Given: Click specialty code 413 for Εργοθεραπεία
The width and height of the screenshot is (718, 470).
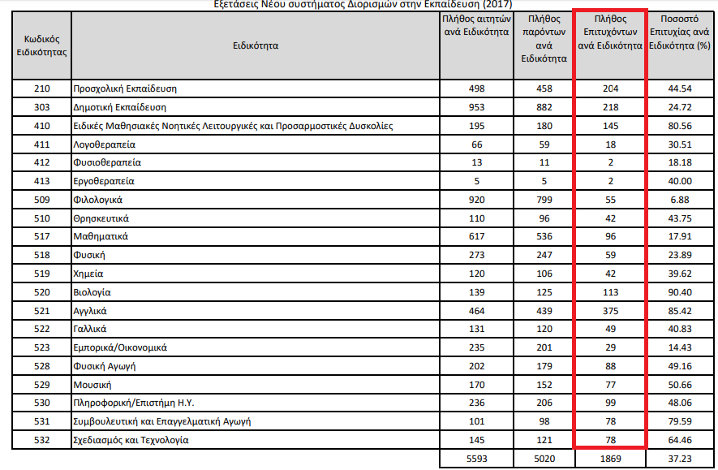Looking at the screenshot, I should tap(41, 181).
